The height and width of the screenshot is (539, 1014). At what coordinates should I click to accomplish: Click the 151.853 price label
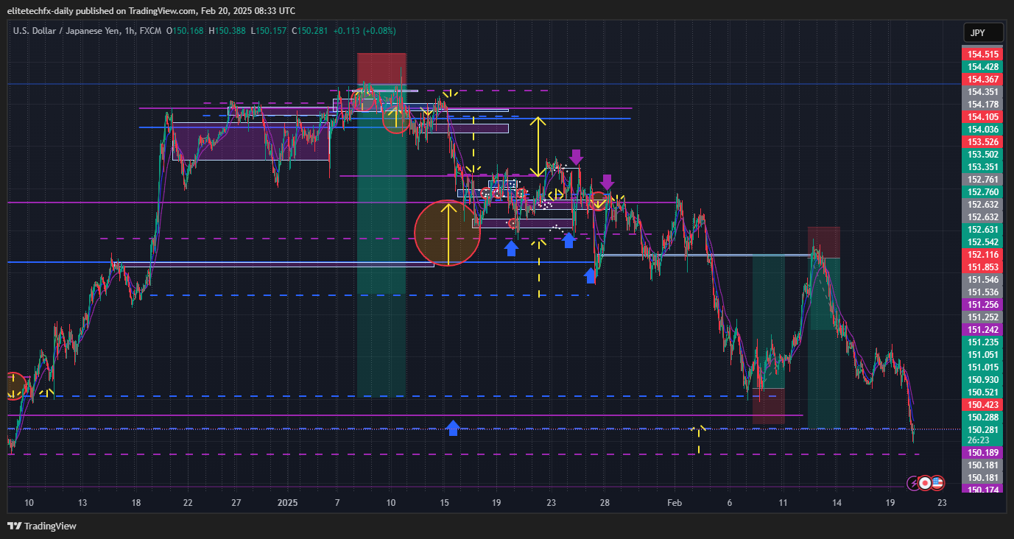[983, 267]
